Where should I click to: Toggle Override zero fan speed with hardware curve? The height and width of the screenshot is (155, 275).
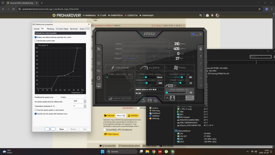click(36, 114)
